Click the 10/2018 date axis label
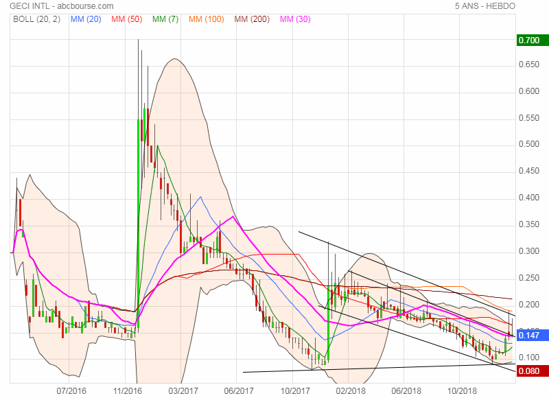Viewport: 549px width, 398px height. [x=462, y=390]
